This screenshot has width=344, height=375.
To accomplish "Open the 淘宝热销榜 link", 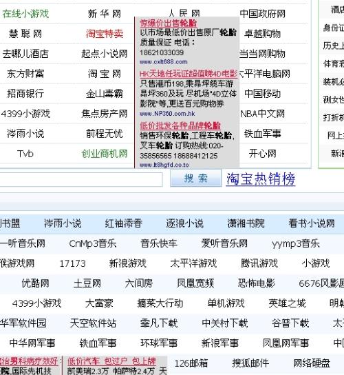I will point(261,179).
